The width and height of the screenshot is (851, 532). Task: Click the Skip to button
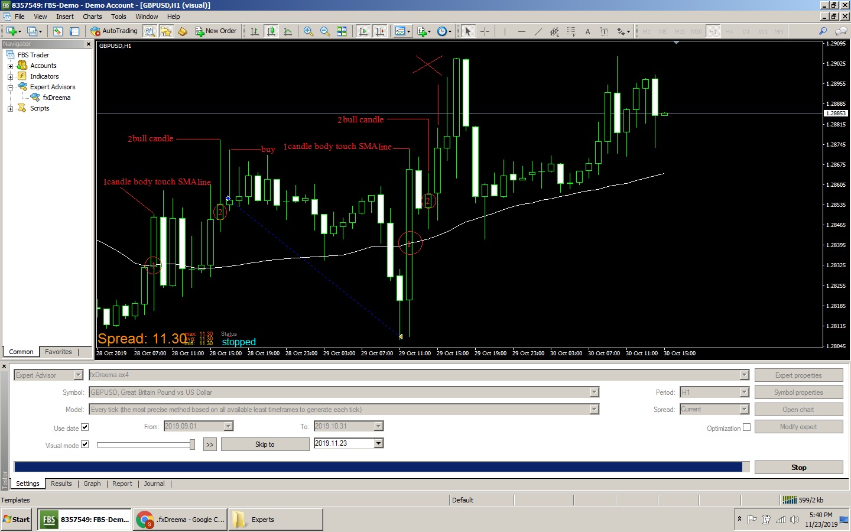pos(265,445)
